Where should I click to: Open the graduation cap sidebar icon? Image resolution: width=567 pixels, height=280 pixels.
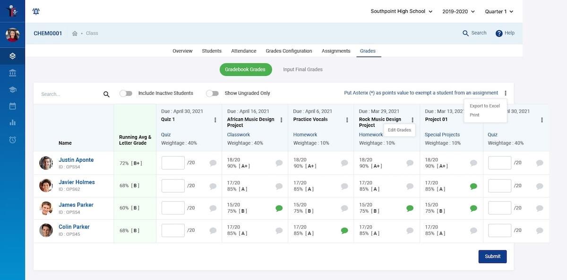click(x=12, y=90)
